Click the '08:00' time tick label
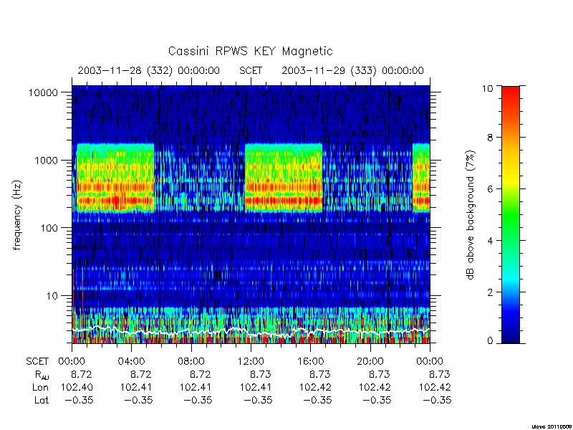Image resolution: width=573 pixels, height=430 pixels. tap(191, 362)
